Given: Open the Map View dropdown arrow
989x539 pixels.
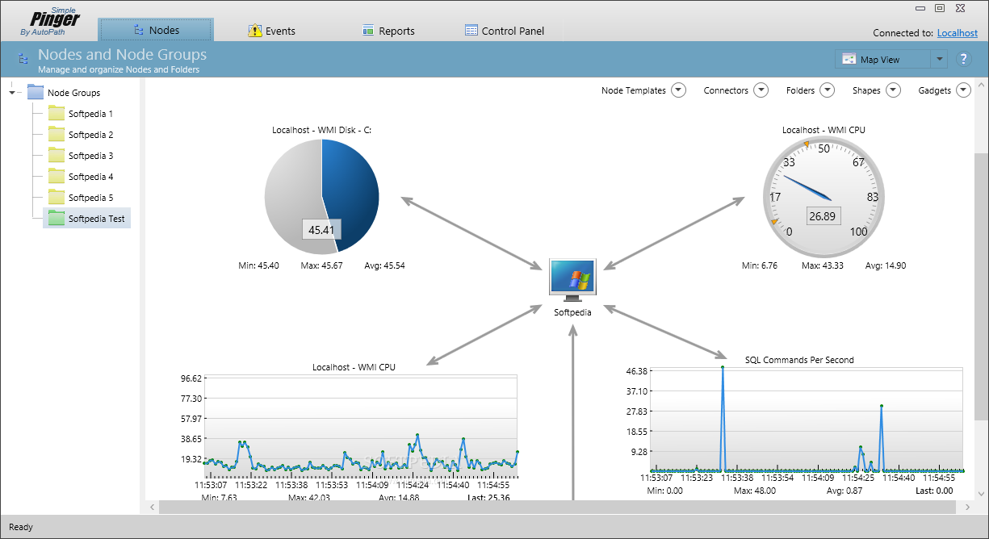Looking at the screenshot, I should (x=939, y=59).
